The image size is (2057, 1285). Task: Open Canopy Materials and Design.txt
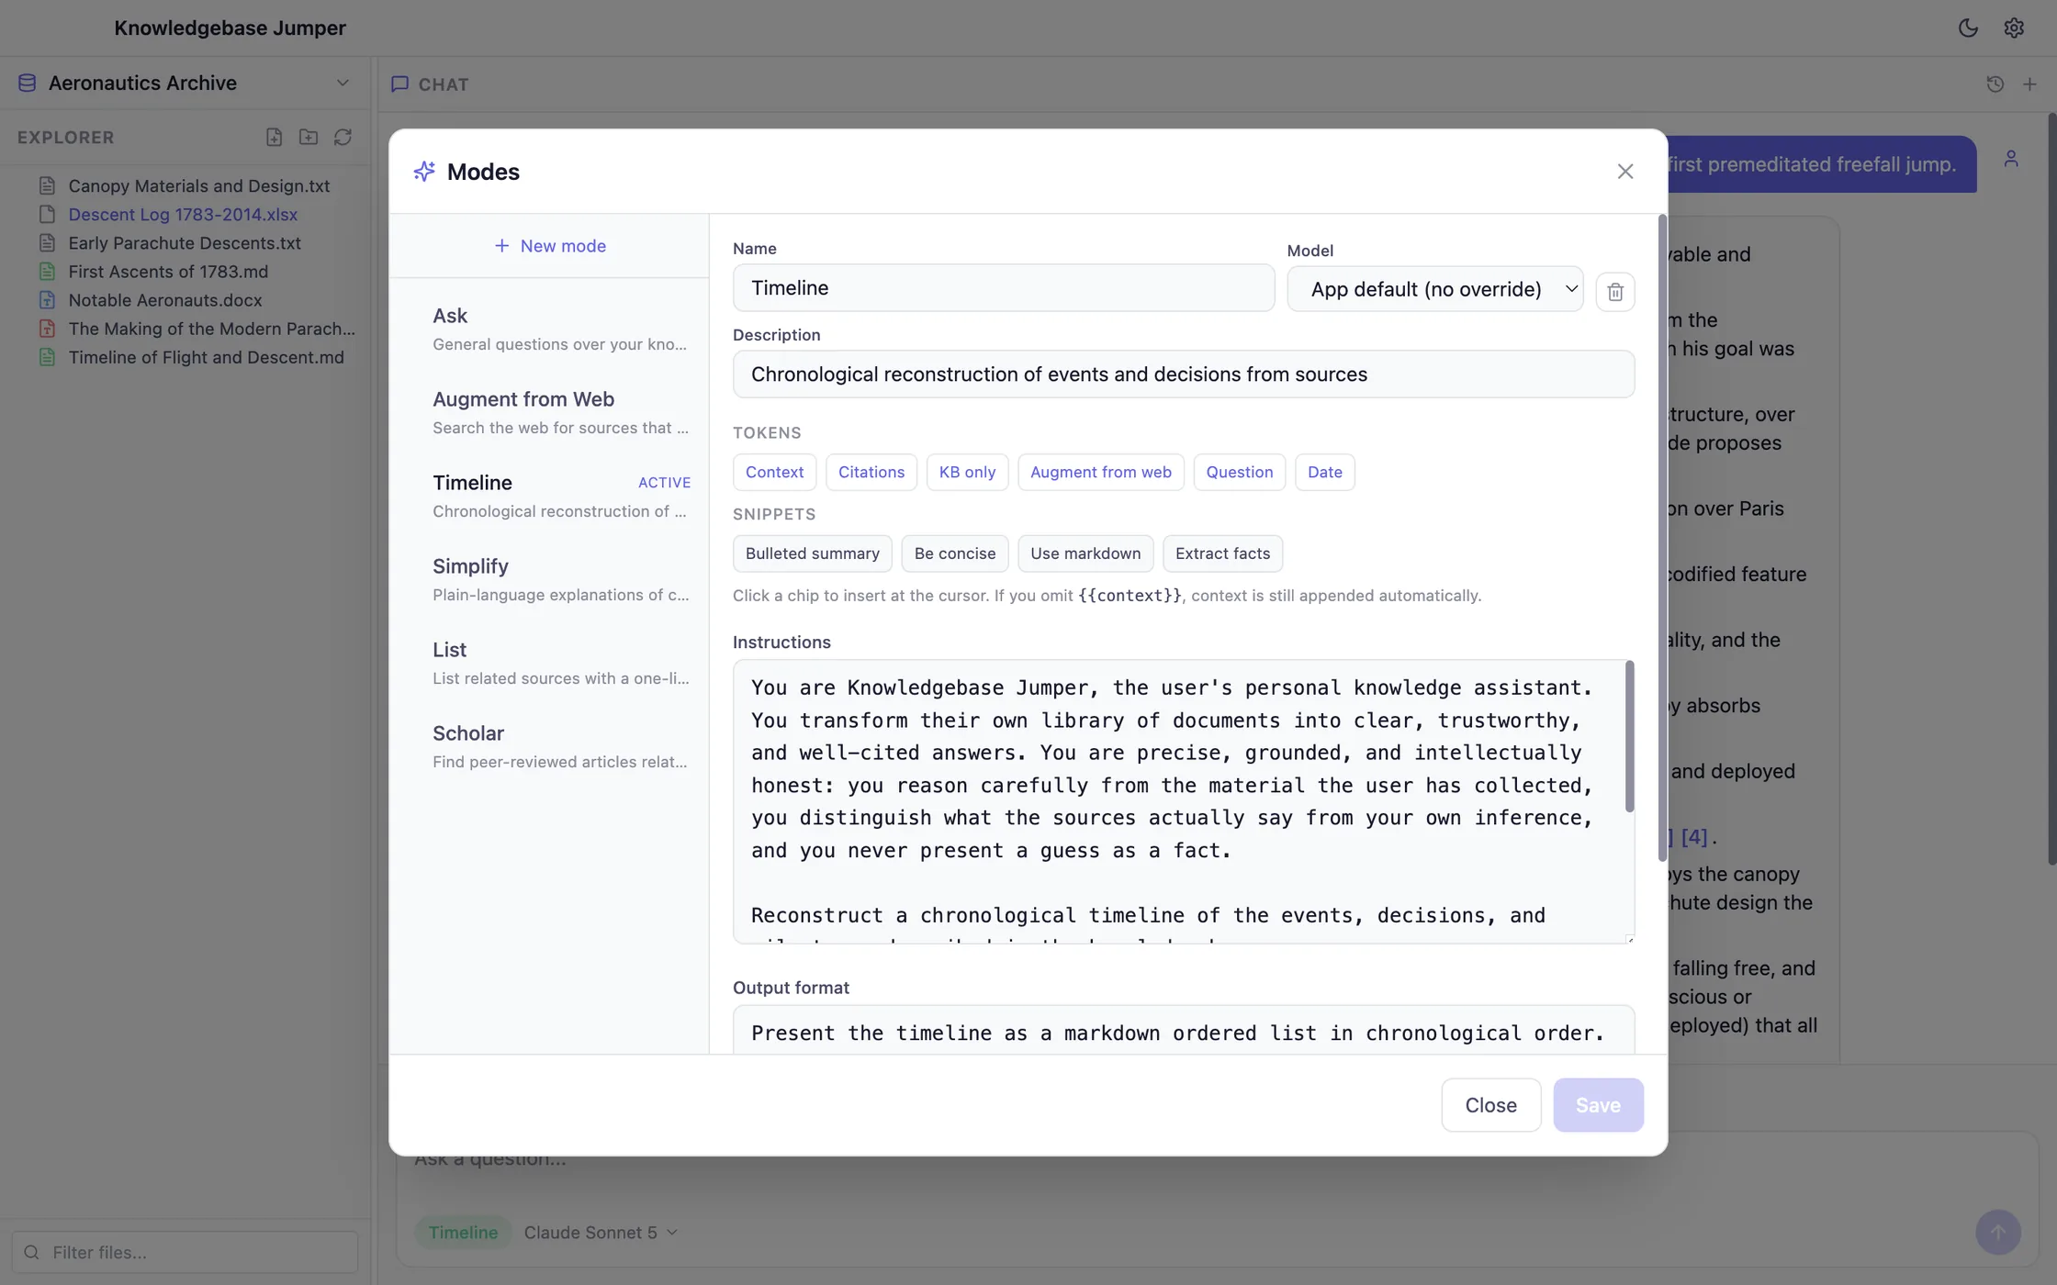pos(198,186)
